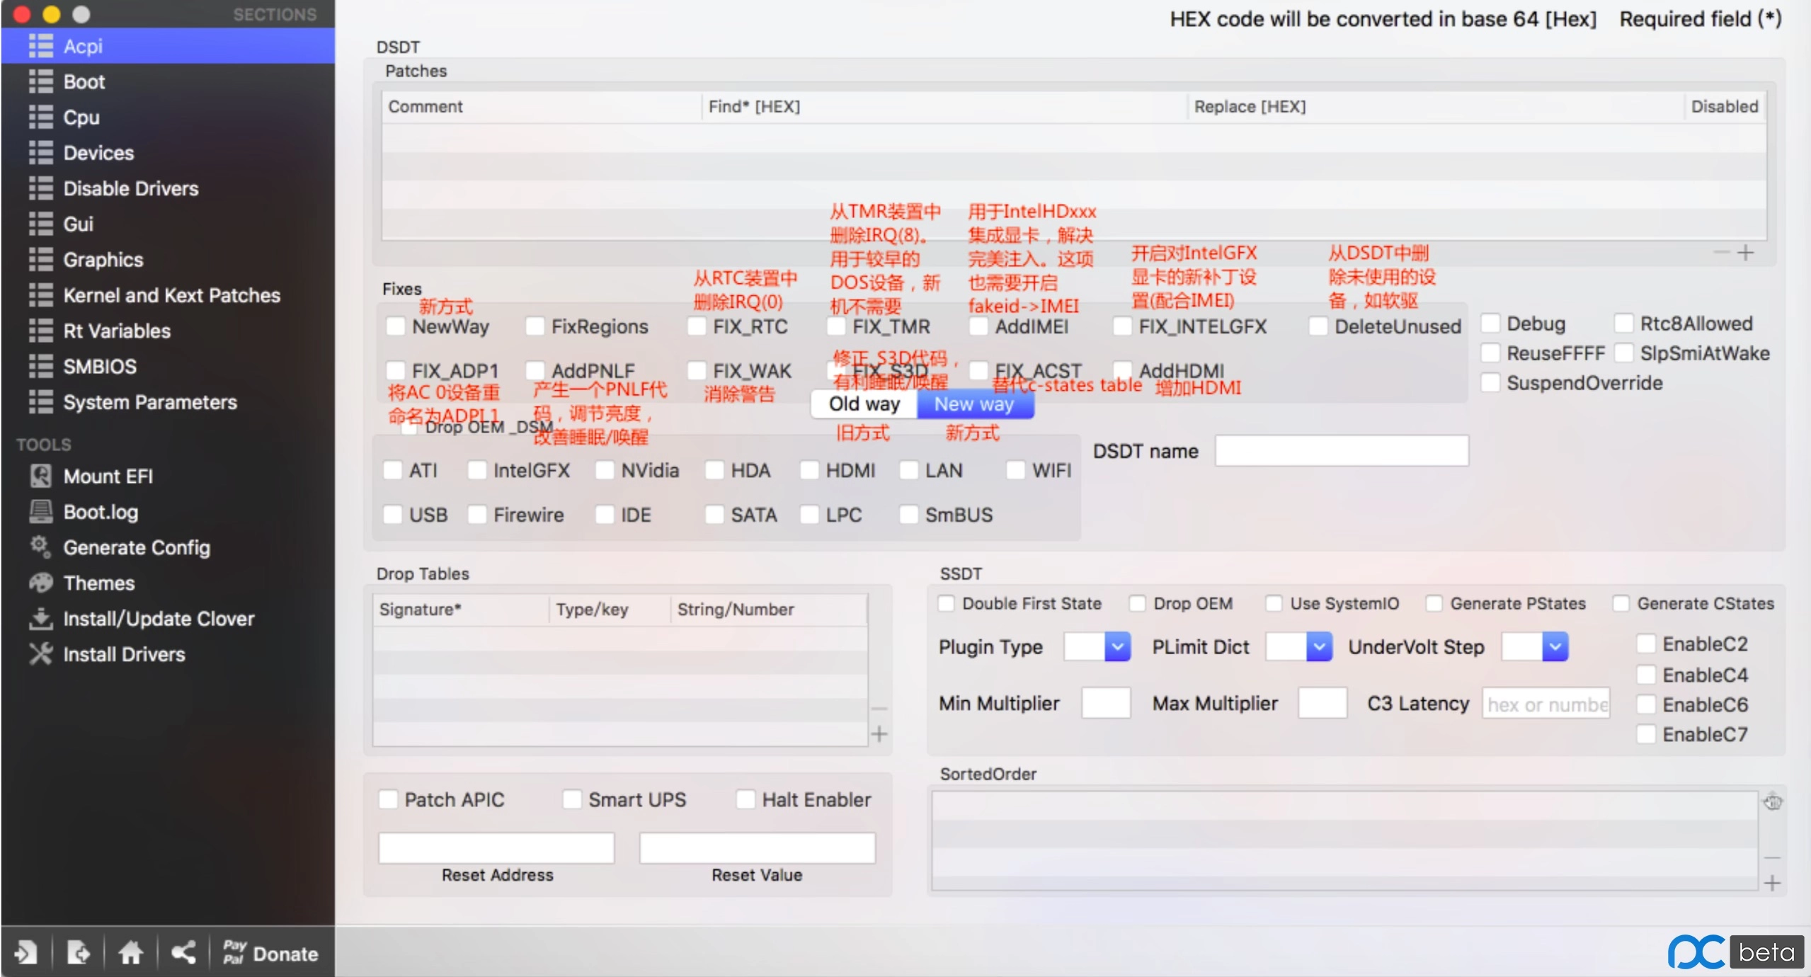Click the list icon beside SMBIOS

(40, 366)
